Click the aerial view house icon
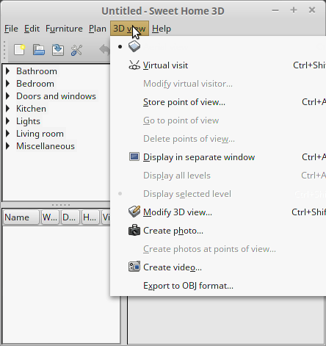326x346 pixels. (134, 46)
